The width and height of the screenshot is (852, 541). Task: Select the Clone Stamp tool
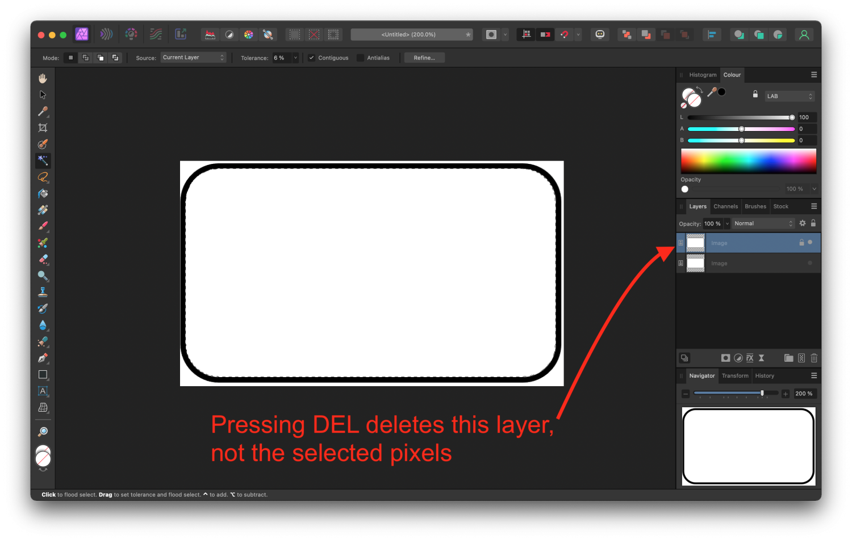click(43, 291)
